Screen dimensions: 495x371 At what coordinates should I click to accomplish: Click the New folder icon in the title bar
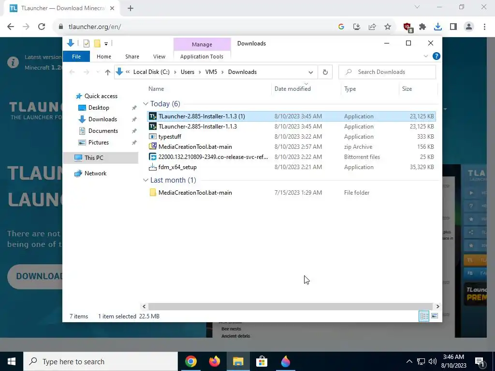(97, 43)
